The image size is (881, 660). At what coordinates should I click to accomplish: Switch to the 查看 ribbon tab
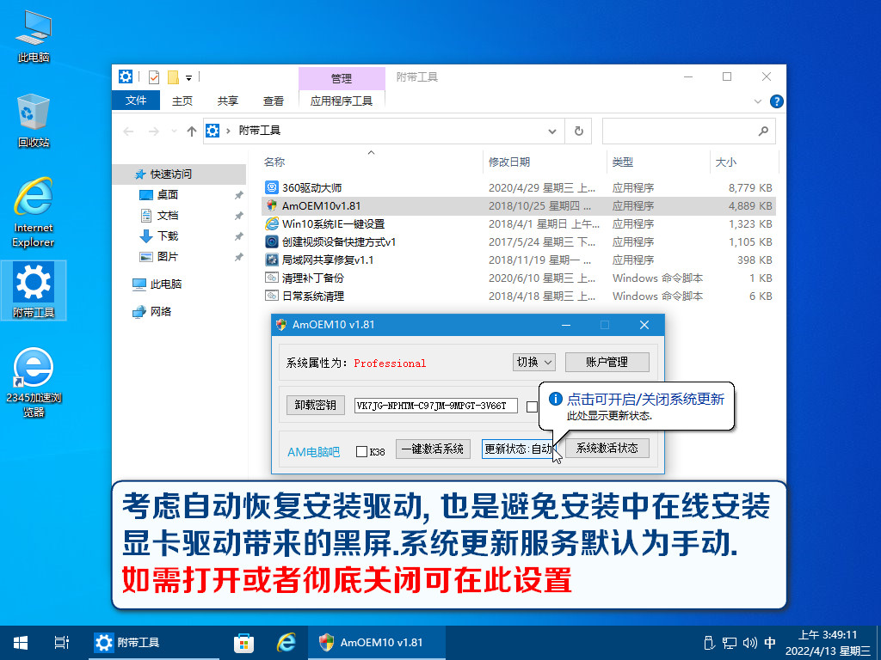[273, 101]
